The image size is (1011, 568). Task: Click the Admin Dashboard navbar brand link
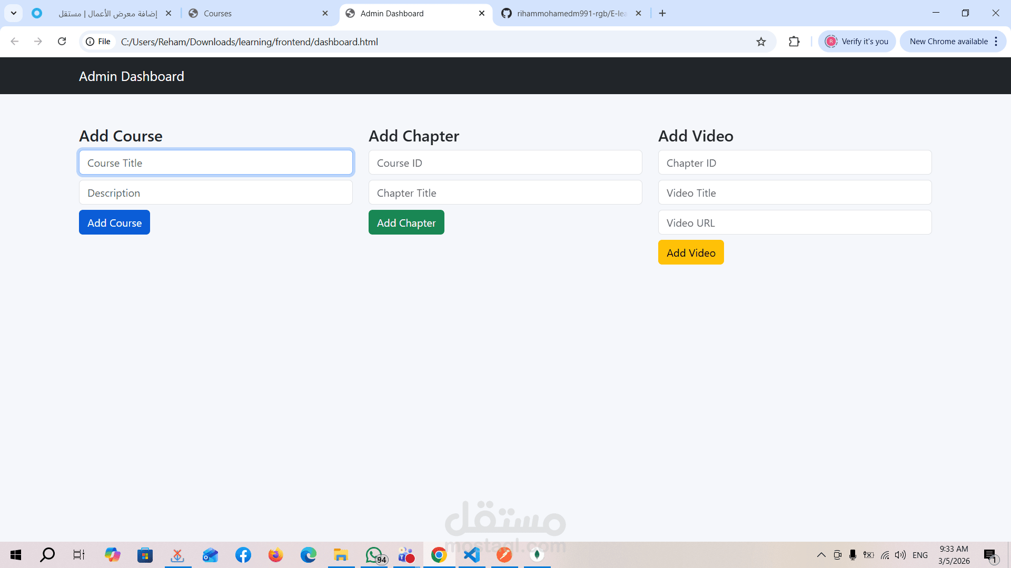132,76
